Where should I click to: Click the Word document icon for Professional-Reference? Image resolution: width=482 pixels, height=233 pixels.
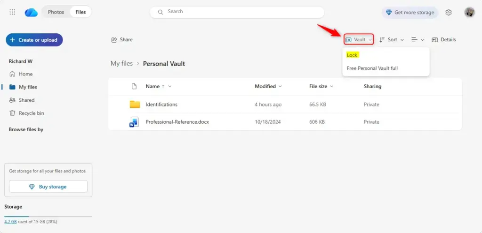(134, 122)
